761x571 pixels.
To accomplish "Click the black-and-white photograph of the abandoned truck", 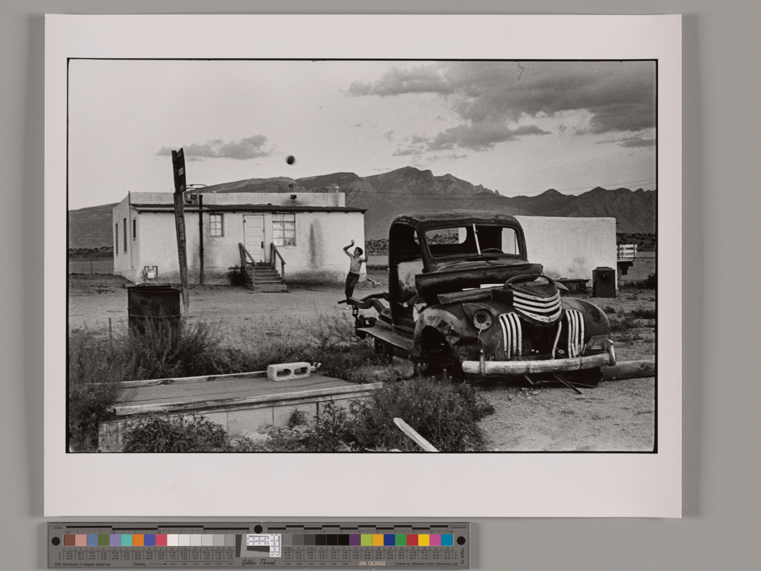I will click(x=362, y=255).
